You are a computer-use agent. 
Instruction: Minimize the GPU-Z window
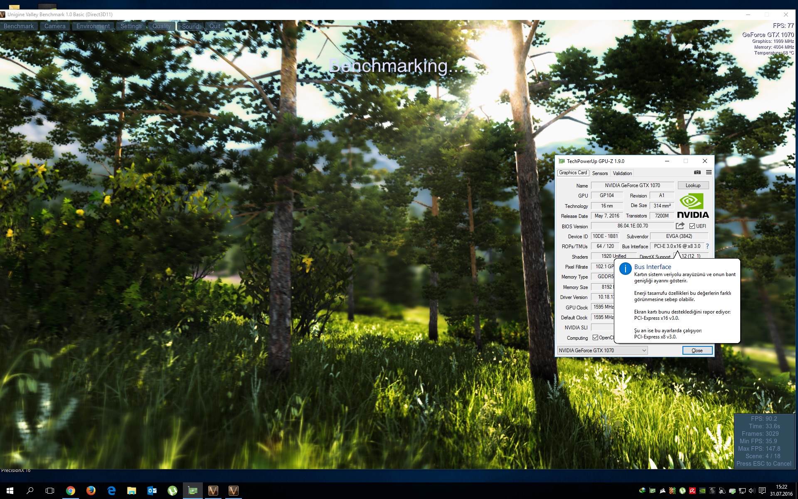667,161
